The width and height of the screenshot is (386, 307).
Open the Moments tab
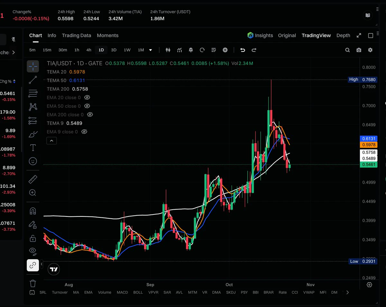coord(108,35)
